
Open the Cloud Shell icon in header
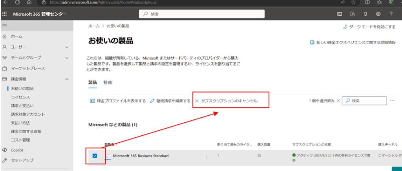[x=340, y=14]
